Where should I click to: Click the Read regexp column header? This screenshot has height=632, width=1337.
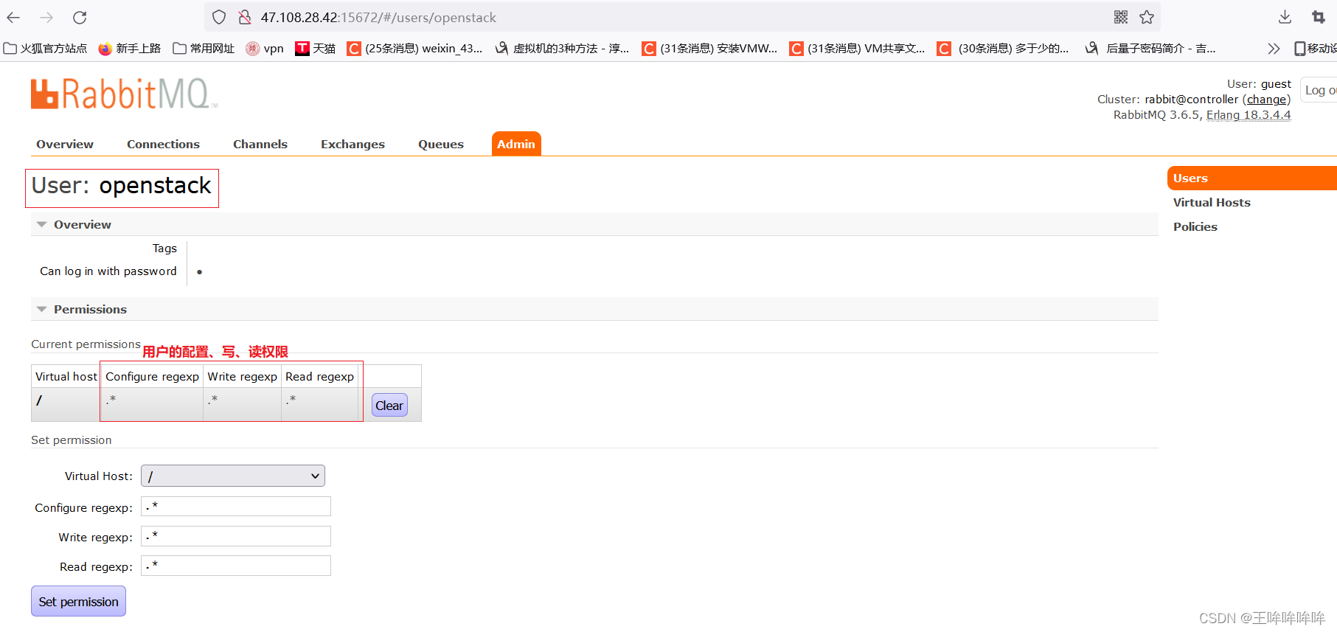[319, 377]
